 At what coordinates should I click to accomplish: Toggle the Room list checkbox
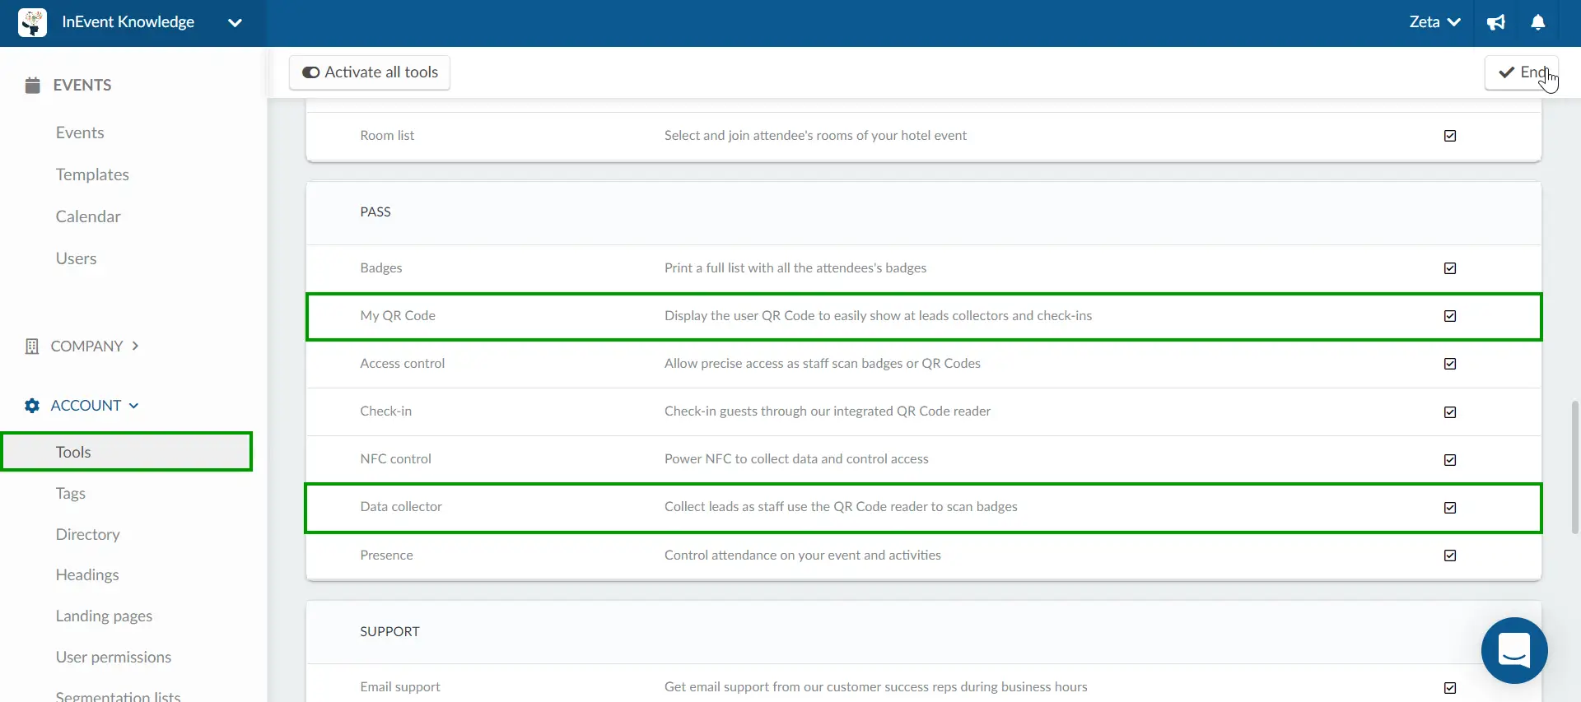point(1450,136)
